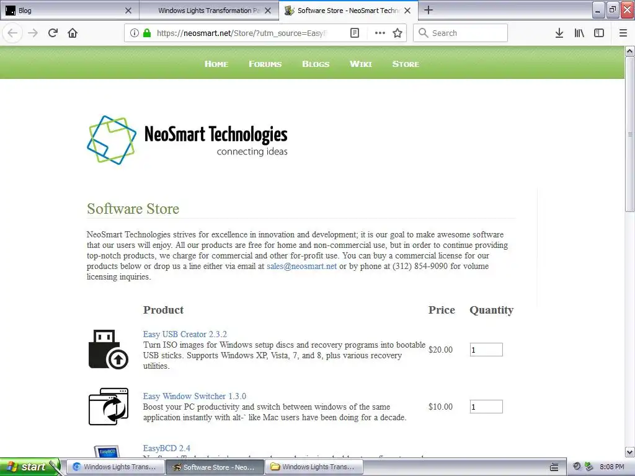This screenshot has width=635, height=476.
Task: Click the on-screen keyboard tray icon
Action: tap(554, 467)
